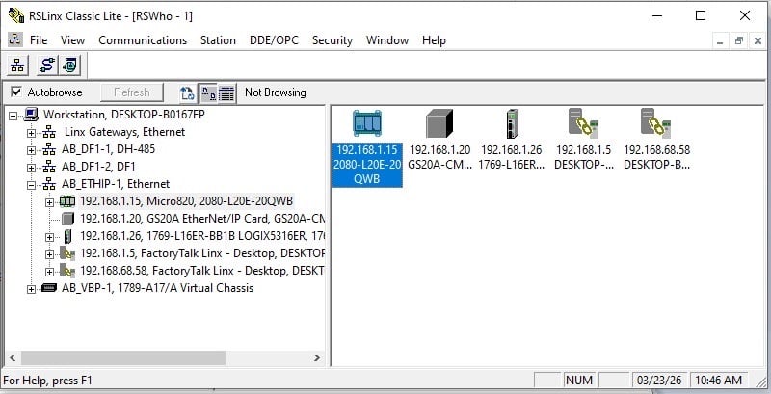
Task: Click the Workstation computer icon in tree
Action: click(x=31, y=115)
